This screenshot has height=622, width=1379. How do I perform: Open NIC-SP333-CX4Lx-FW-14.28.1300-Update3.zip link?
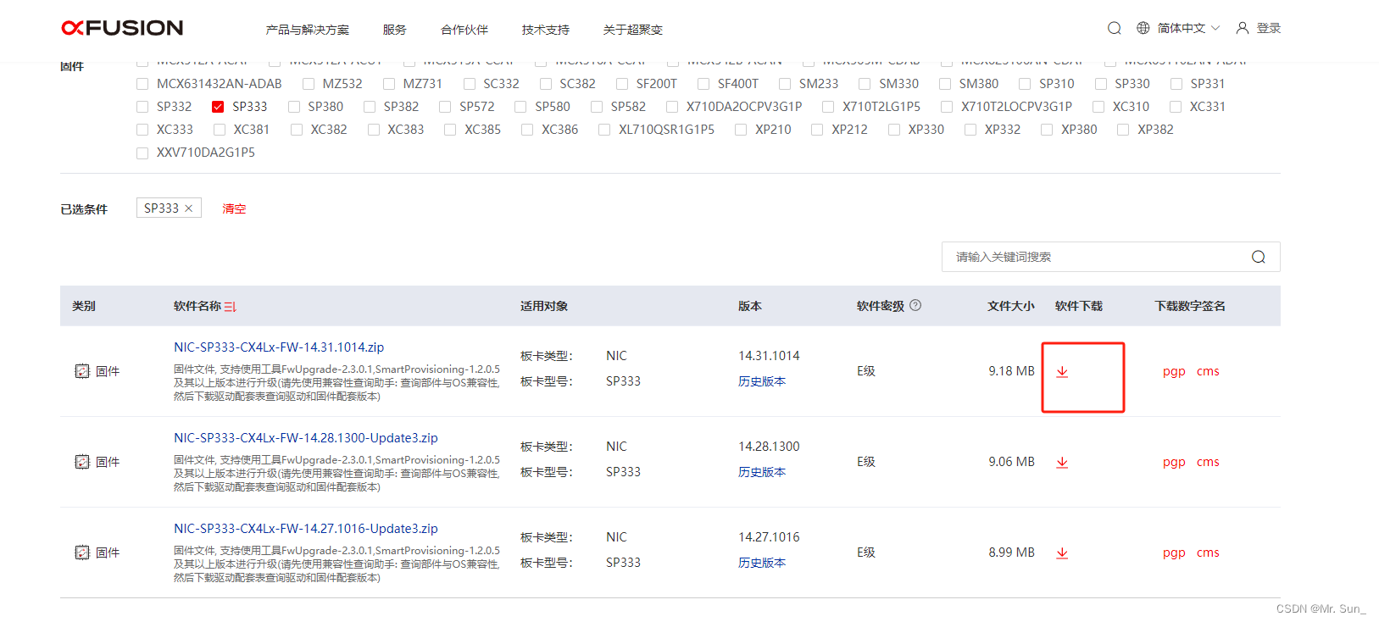click(306, 438)
